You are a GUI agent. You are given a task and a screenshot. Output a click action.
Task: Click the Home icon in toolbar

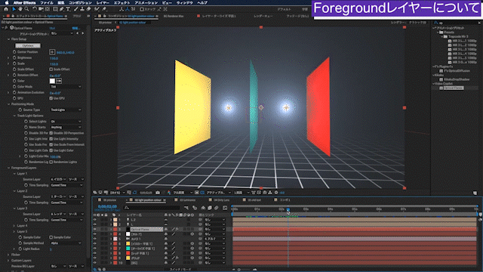[5, 9]
